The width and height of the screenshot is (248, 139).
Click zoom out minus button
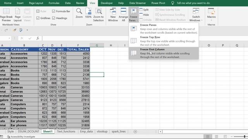tap(232, 136)
